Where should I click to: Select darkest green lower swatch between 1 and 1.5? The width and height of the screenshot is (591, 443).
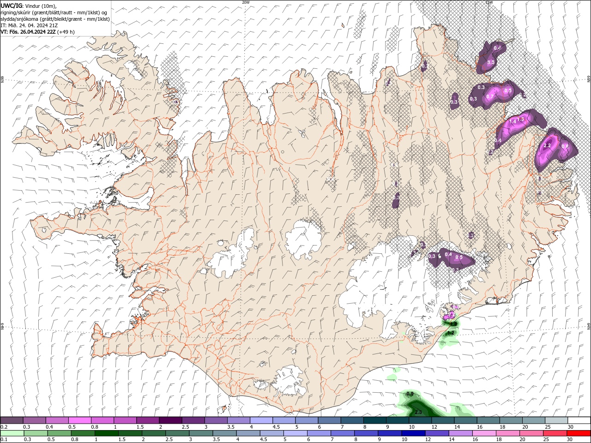tap(106, 433)
